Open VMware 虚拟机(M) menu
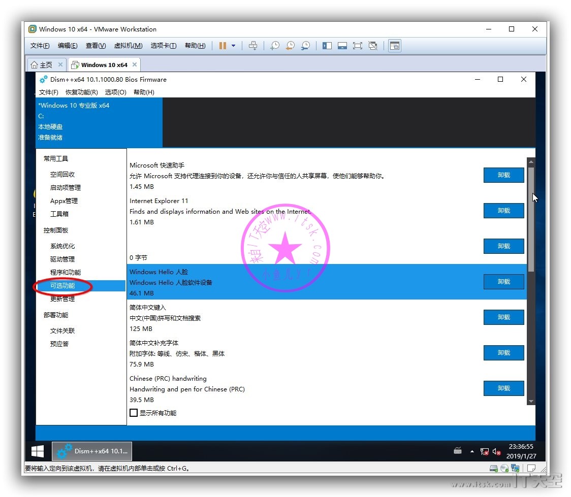This screenshot has height=497, width=571. point(128,46)
